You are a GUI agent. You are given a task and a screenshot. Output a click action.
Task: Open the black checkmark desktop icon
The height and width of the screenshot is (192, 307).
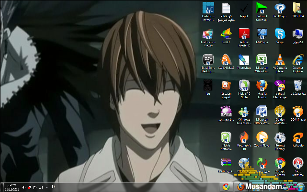point(244,10)
